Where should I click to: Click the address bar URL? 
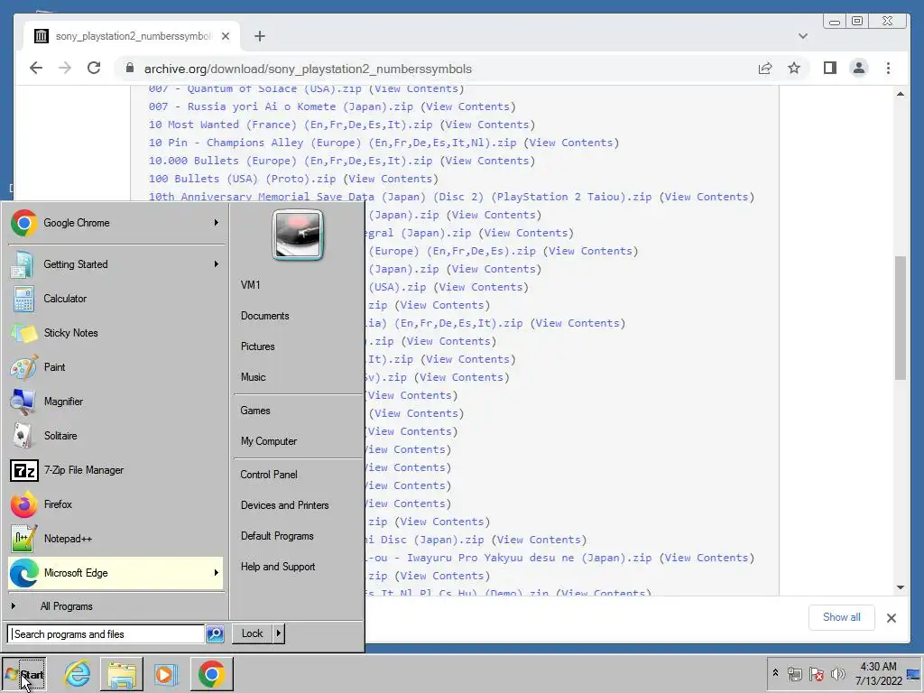(x=309, y=69)
